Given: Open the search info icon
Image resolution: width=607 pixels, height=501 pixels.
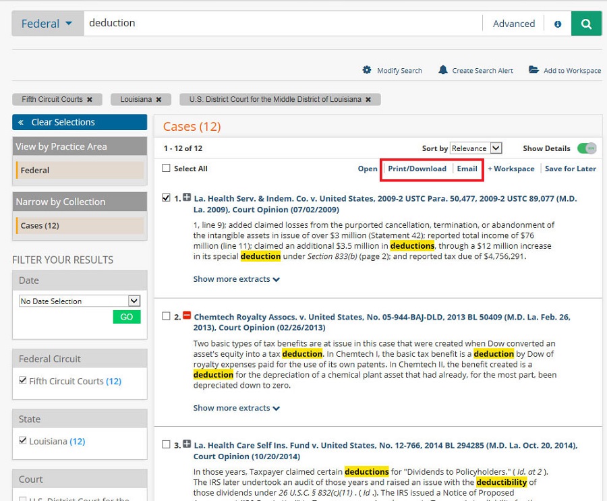Looking at the screenshot, I should pos(558,24).
